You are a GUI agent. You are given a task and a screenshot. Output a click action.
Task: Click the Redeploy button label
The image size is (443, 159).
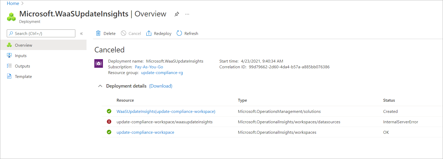pos(163,33)
